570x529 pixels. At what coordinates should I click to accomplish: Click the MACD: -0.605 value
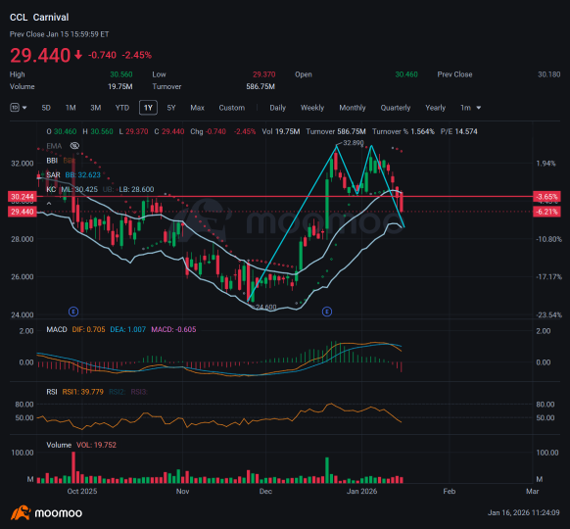[x=173, y=329]
